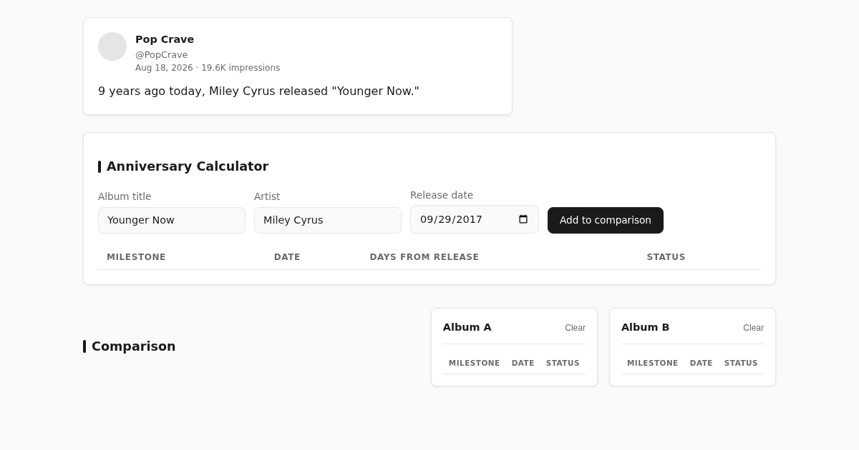Click the Album title field label
The width and height of the screenshot is (859, 450).
(125, 196)
